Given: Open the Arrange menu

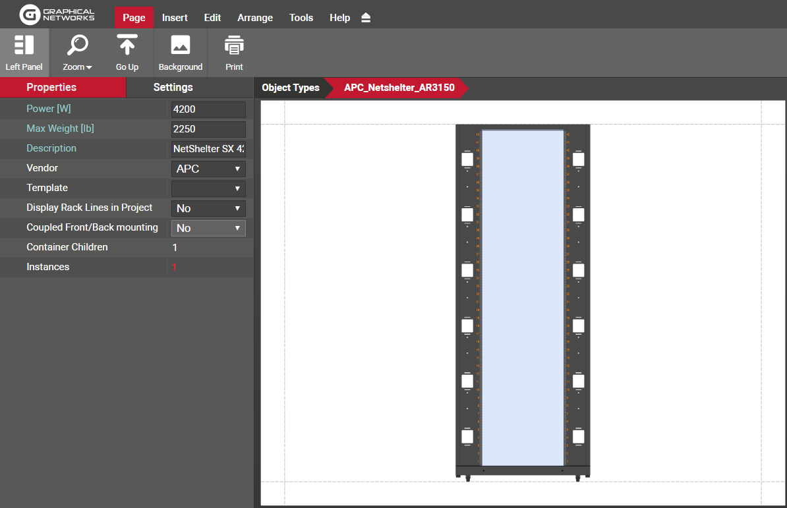Looking at the screenshot, I should [255, 18].
